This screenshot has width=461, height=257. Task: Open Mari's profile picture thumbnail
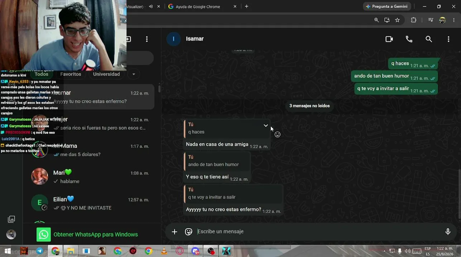(x=39, y=177)
